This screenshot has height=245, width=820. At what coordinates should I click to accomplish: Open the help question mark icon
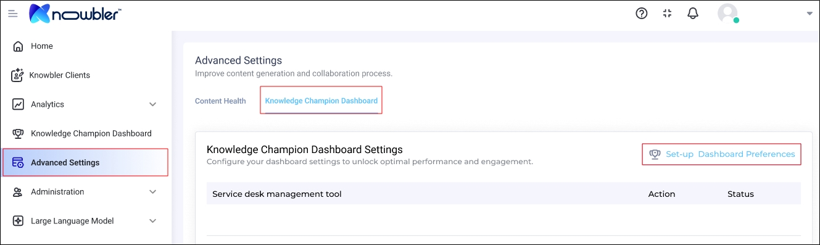coord(642,14)
